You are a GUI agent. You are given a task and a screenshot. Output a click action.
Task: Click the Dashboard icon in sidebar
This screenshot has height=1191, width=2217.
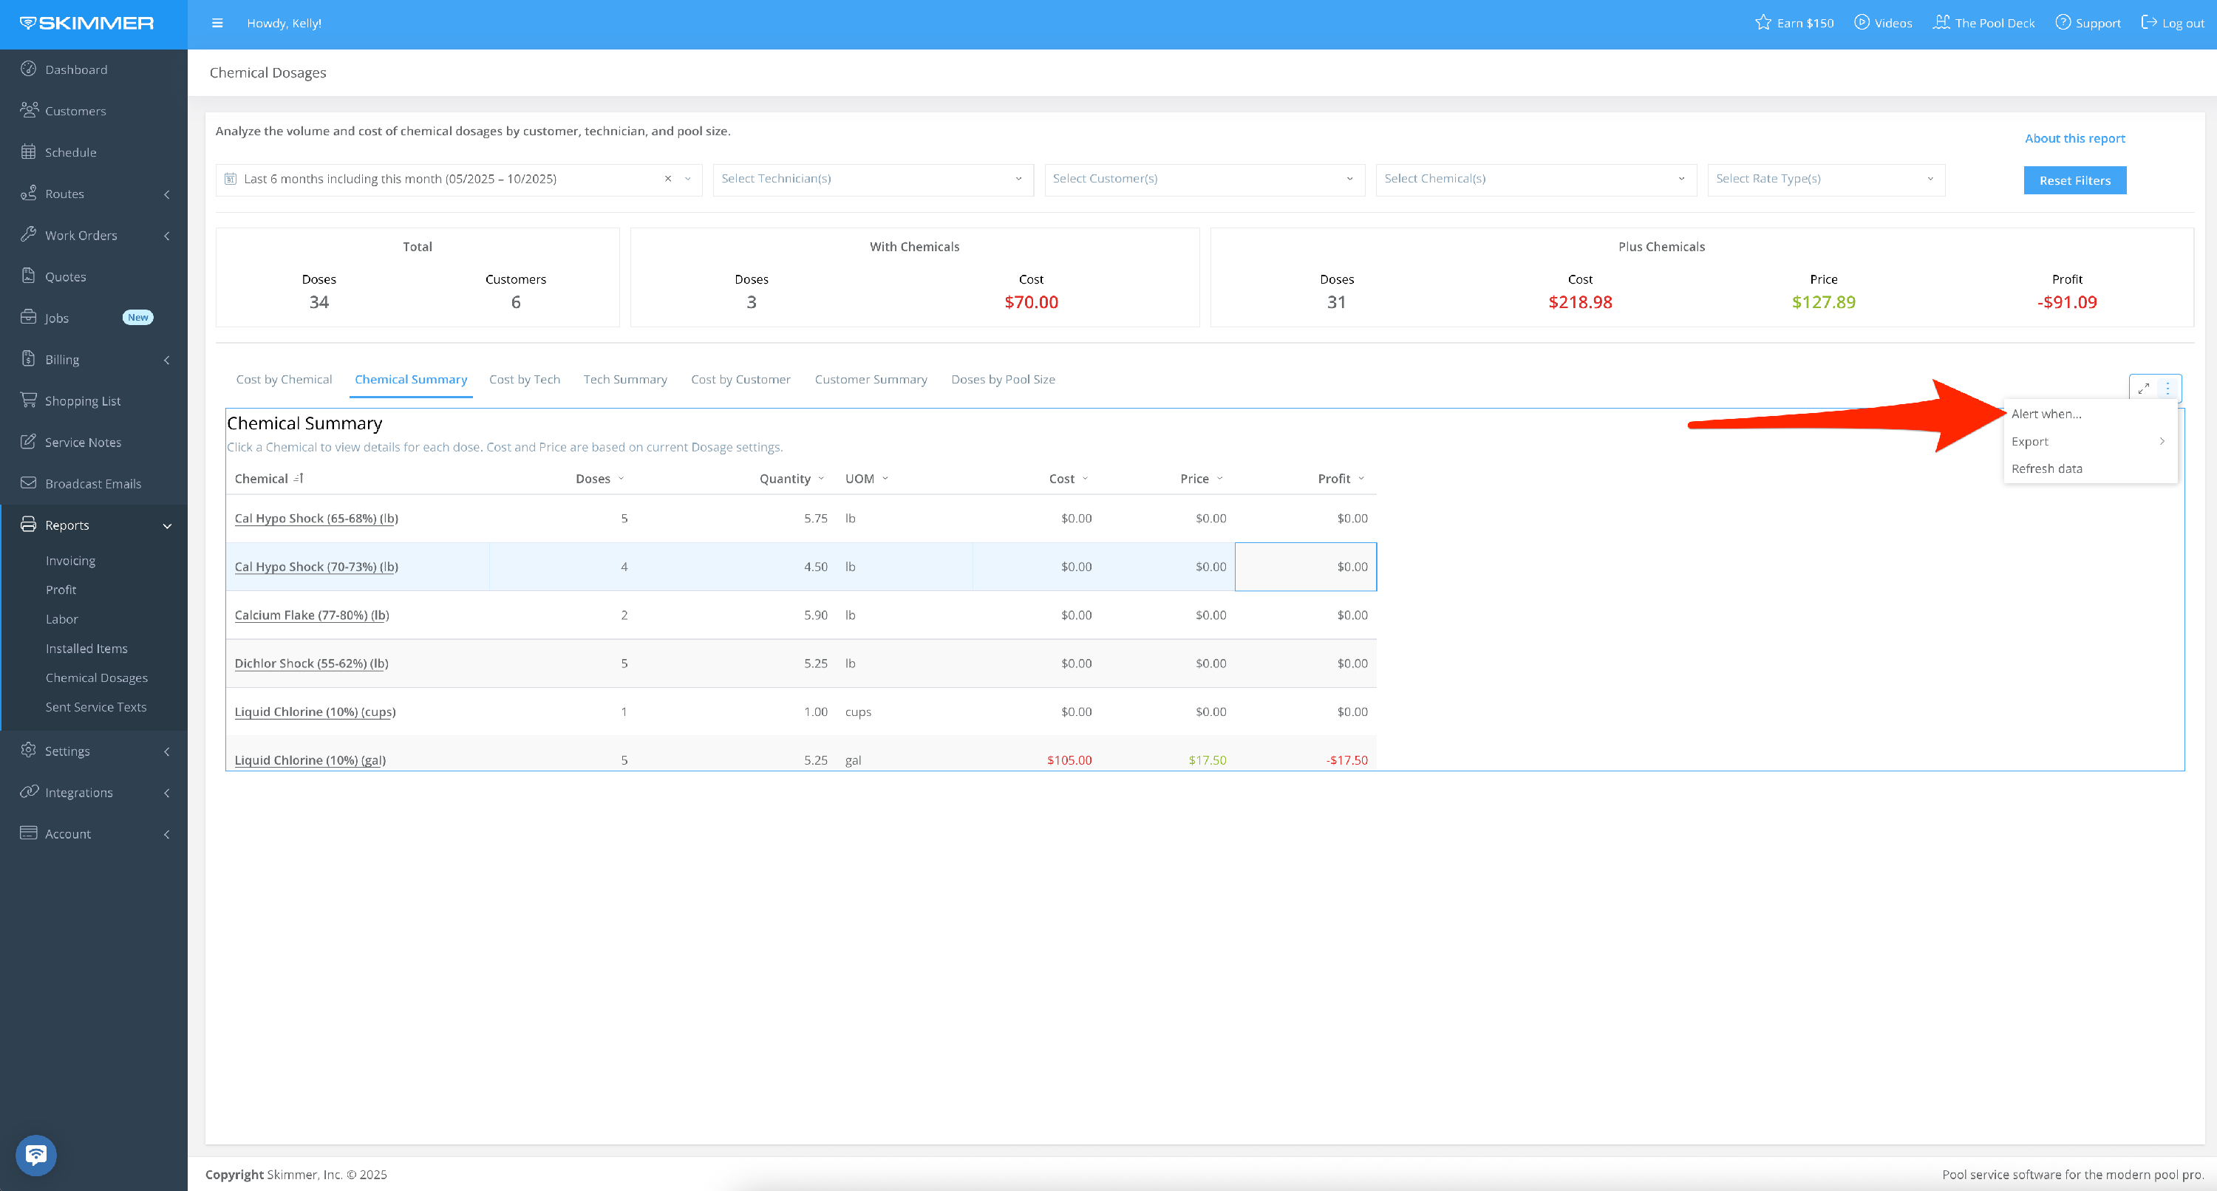(x=28, y=69)
